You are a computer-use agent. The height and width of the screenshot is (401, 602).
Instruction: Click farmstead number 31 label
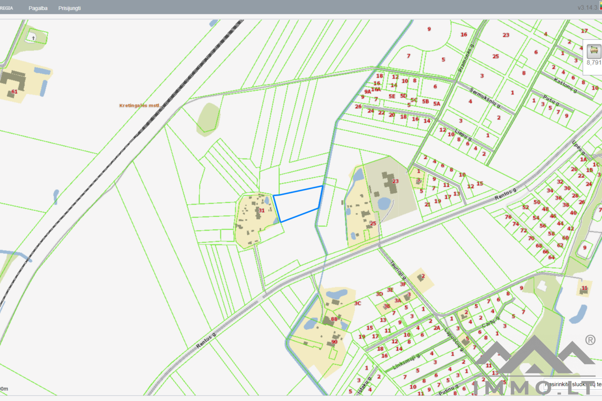[261, 211]
